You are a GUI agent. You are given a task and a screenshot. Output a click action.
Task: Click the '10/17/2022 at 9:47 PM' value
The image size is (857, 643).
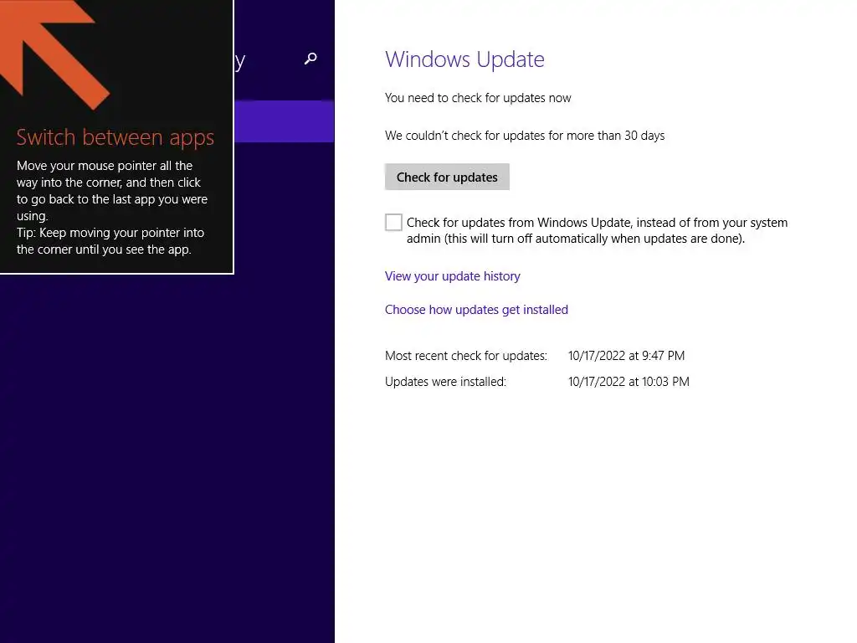(x=626, y=356)
